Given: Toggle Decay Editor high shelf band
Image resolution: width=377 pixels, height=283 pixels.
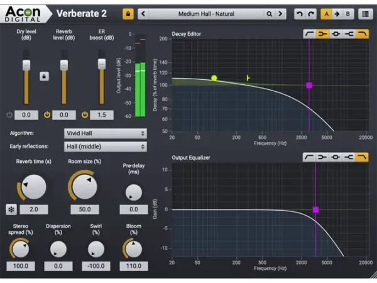Looking at the screenshot, I should point(349,34).
